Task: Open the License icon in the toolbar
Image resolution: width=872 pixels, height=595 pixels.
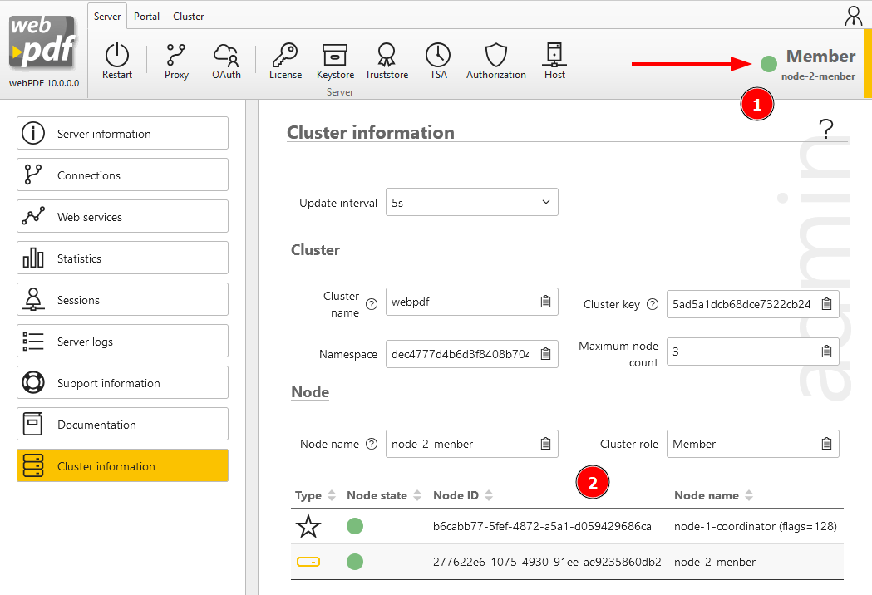Action: pos(285,60)
